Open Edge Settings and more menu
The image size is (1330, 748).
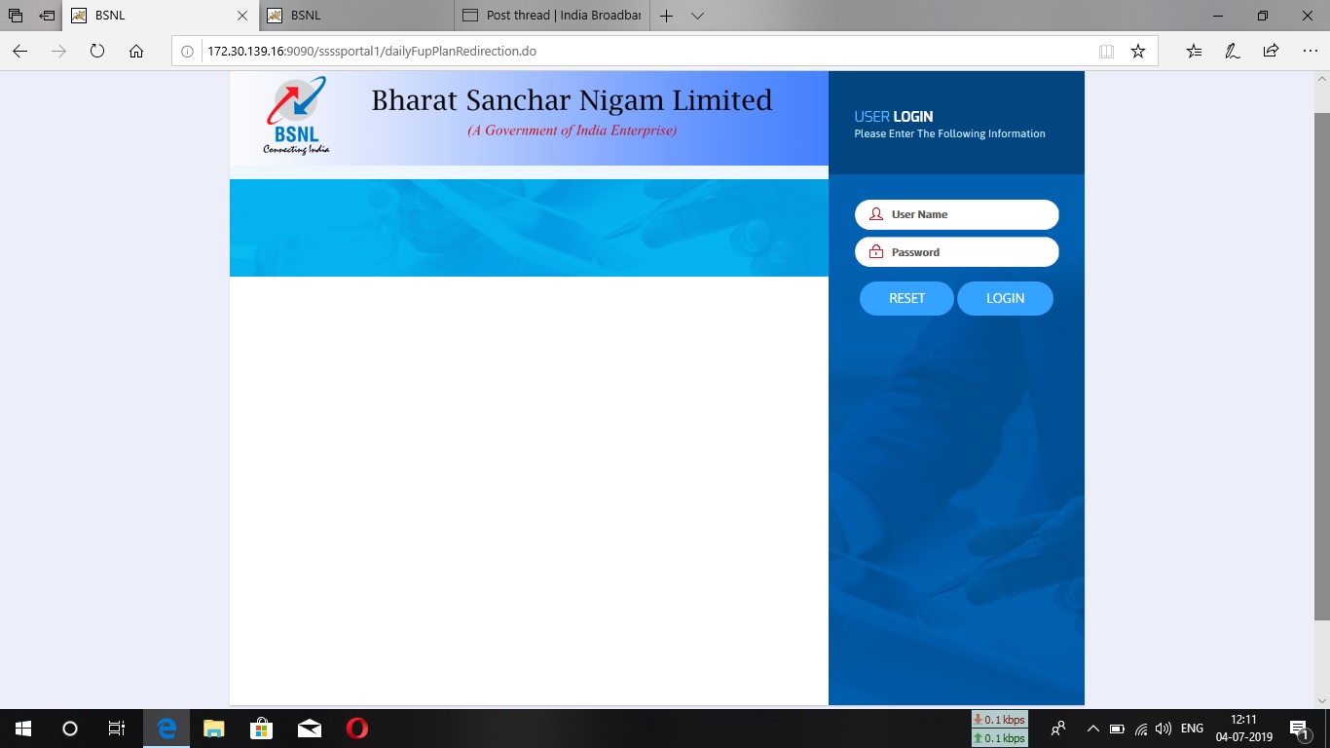[x=1310, y=52]
